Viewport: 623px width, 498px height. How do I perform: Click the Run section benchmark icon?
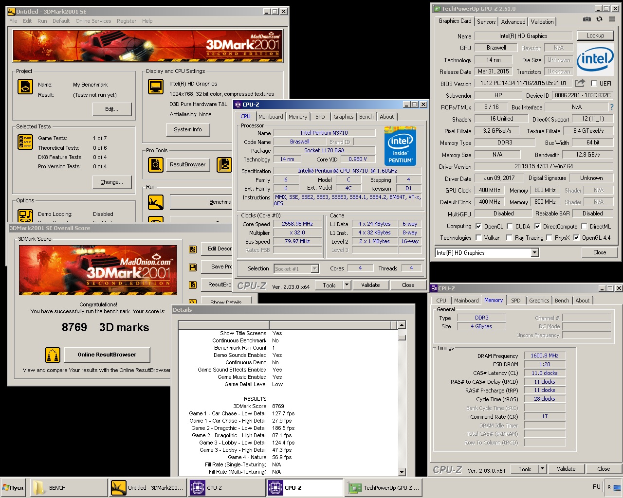click(156, 202)
